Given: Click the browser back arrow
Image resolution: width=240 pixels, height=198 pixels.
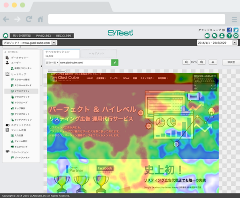Looking at the screenshot, I should tap(6, 19).
